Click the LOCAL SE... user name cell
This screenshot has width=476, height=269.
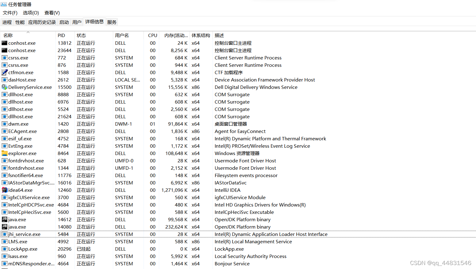(x=128, y=80)
